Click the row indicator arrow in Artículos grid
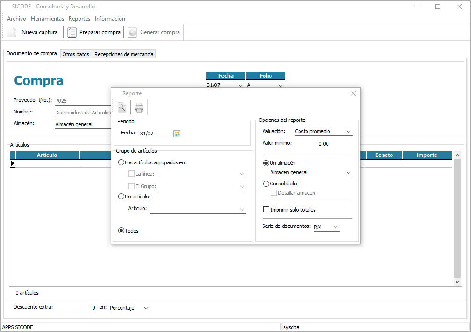This screenshot has width=471, height=332. pyautogui.click(x=13, y=163)
